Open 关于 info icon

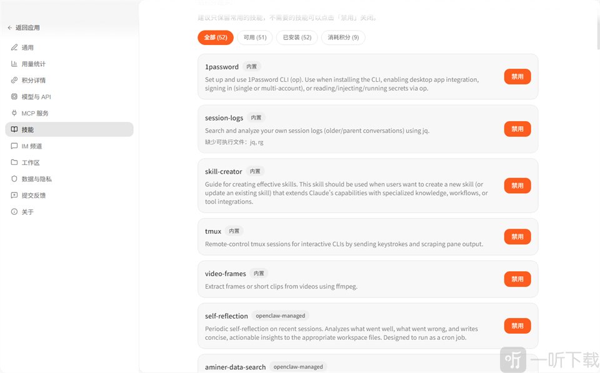(14, 212)
